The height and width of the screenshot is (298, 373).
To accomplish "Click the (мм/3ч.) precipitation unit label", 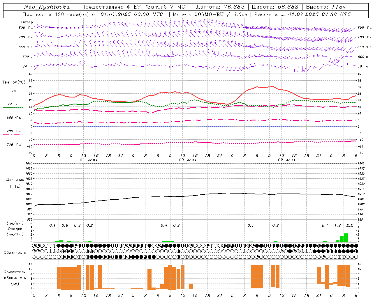I will [15, 223].
